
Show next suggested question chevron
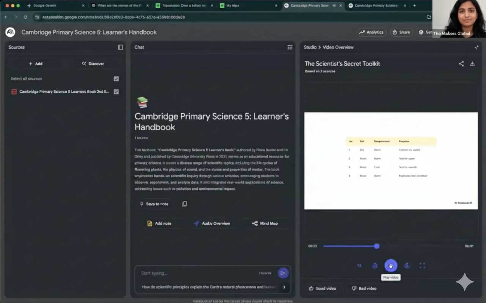point(284,287)
